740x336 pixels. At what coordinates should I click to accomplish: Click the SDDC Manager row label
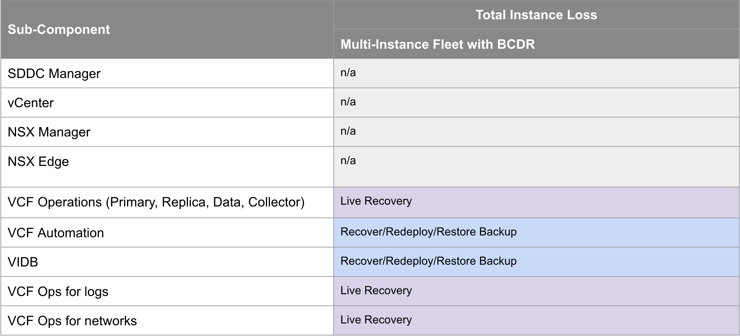click(x=54, y=74)
